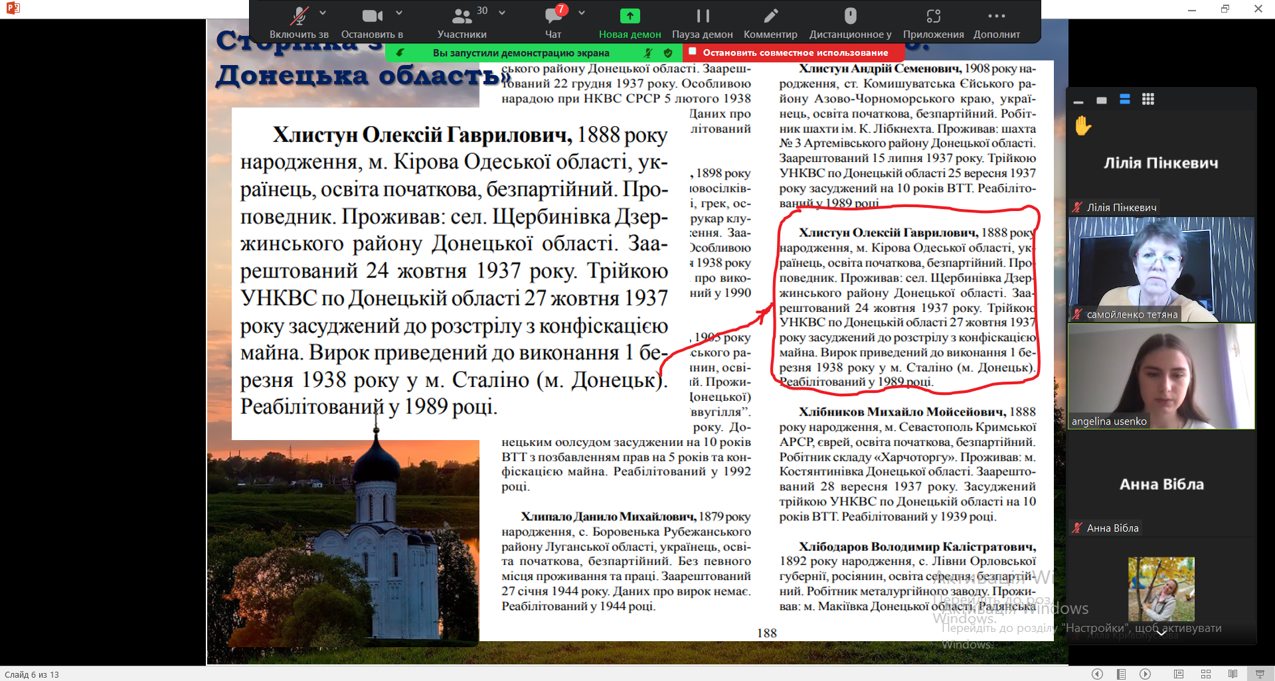Click Анна Вібла muted name label
The width and height of the screenshot is (1275, 681).
coord(1106,528)
